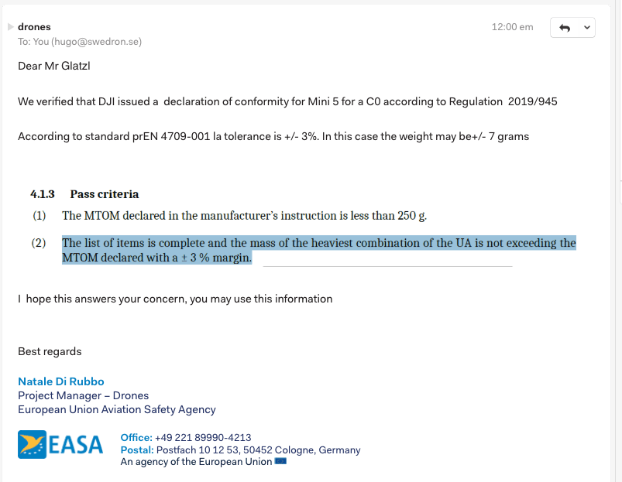This screenshot has height=482, width=622.
Task: Open the reply options dropdown chevron
Action: (586, 28)
